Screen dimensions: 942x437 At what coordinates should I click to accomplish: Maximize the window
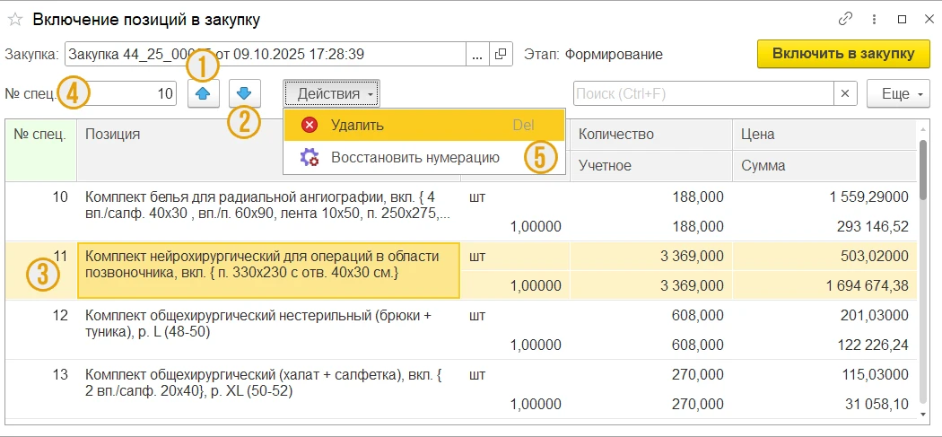pos(902,19)
